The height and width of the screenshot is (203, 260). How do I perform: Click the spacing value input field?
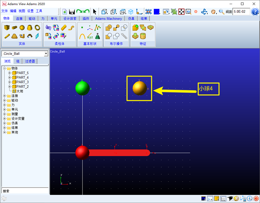click(241, 12)
